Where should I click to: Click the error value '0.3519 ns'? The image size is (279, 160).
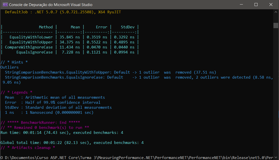pyautogui.click(x=97, y=37)
